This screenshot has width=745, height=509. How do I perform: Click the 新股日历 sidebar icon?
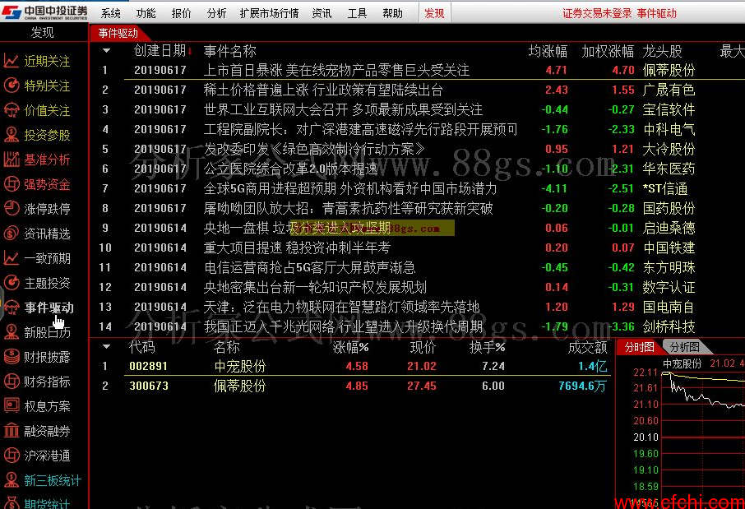point(11,332)
